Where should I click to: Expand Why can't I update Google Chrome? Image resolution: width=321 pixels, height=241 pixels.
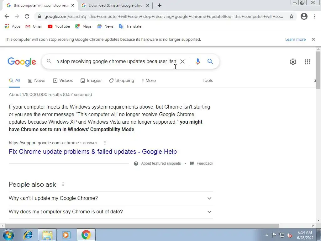click(111, 198)
